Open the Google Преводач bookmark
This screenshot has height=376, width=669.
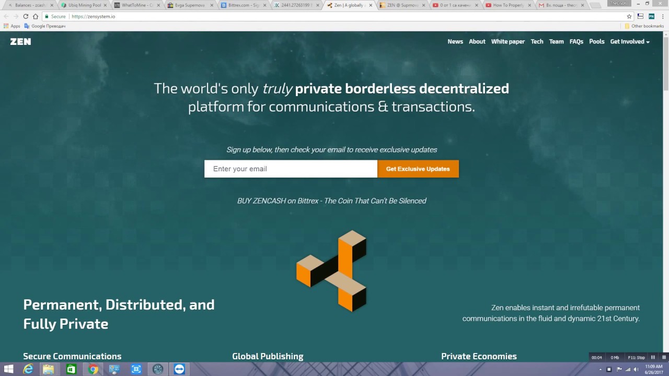[45, 26]
